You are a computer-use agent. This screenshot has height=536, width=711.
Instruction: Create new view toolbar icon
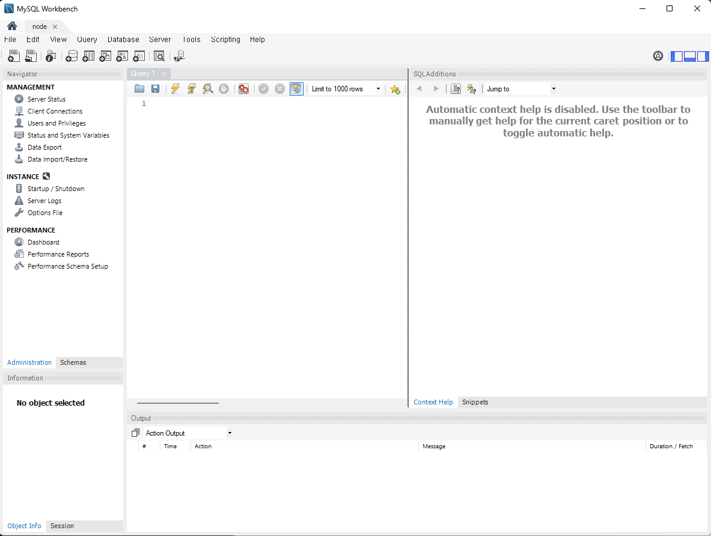pos(105,56)
